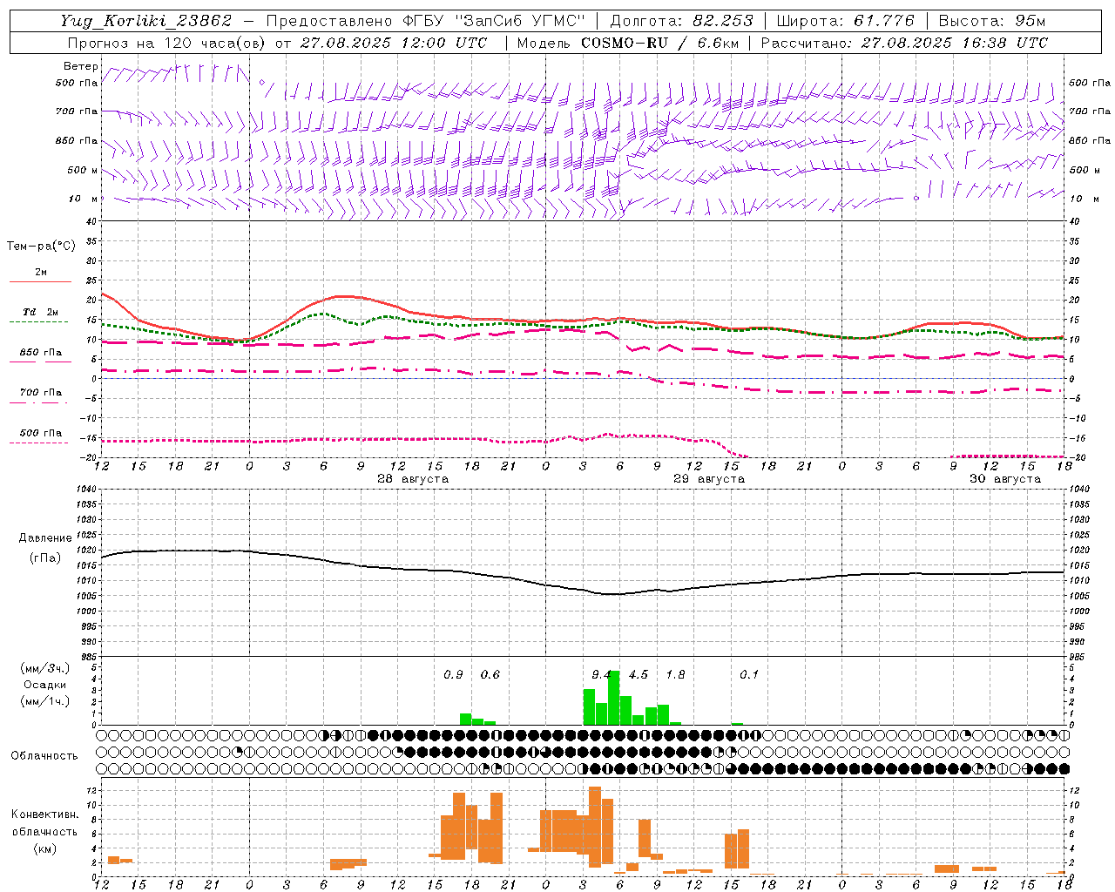Click the (мм/3ч.) unit label
The width and height of the screenshot is (1115, 892).
coord(45,669)
